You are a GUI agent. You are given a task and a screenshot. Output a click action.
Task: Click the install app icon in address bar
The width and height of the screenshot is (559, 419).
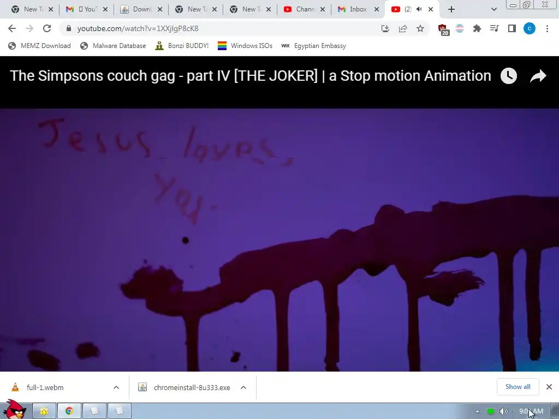(x=385, y=28)
